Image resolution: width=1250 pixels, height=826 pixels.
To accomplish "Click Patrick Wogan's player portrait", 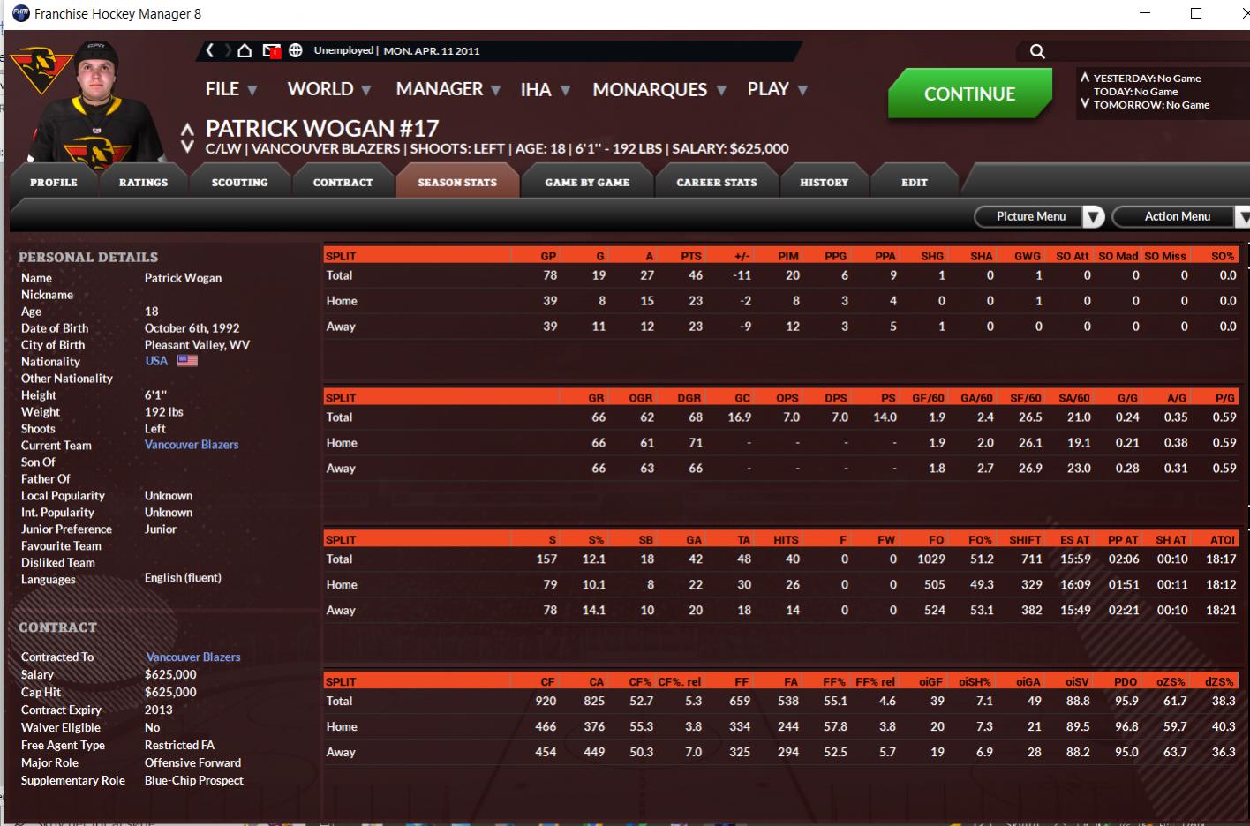I will click(95, 101).
